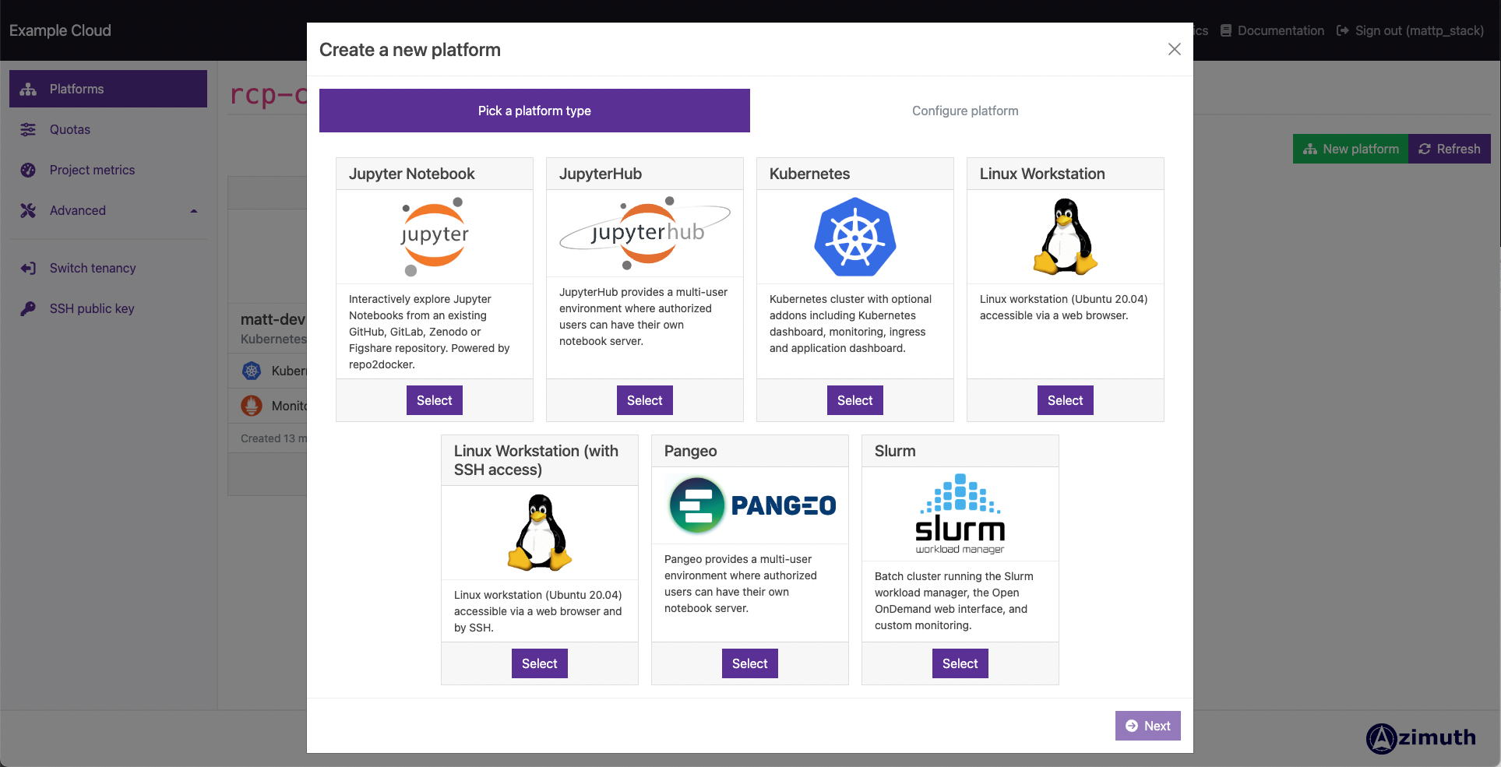This screenshot has width=1501, height=767.
Task: Click the Monitoring icon in matt-dev card
Action: (x=252, y=406)
